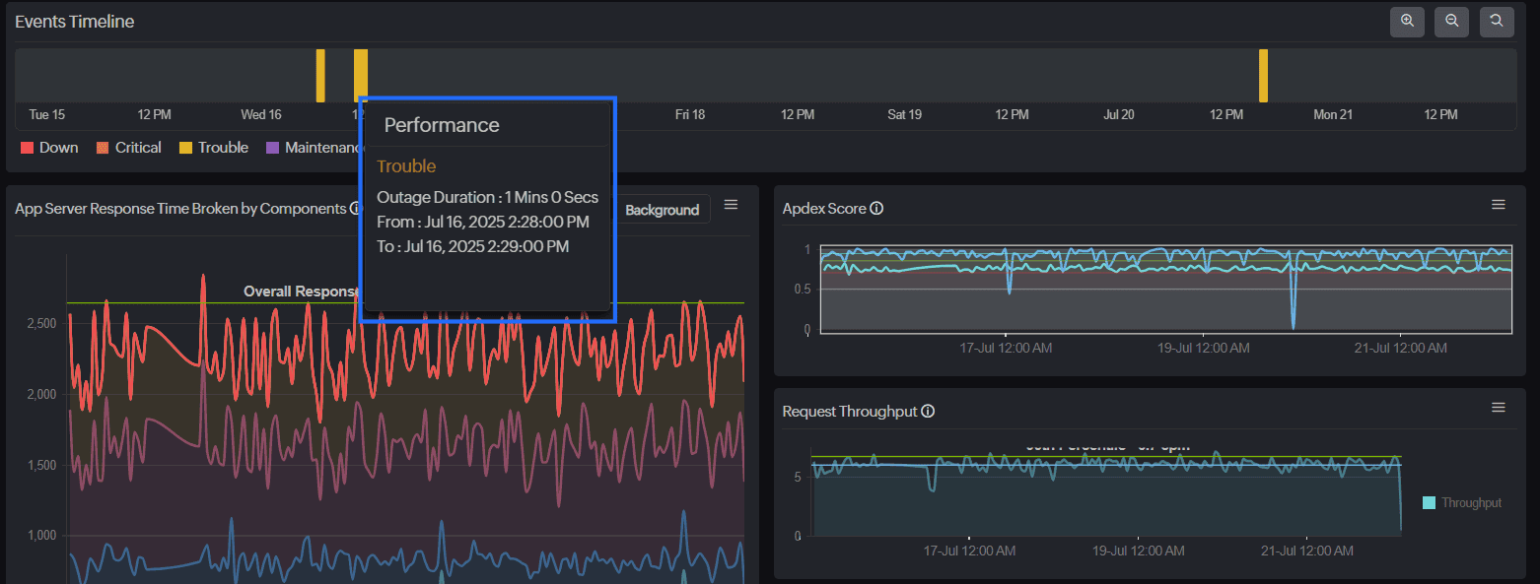Click the info icon beside App Server Response Time
Image resolution: width=1540 pixels, height=584 pixels.
click(355, 209)
